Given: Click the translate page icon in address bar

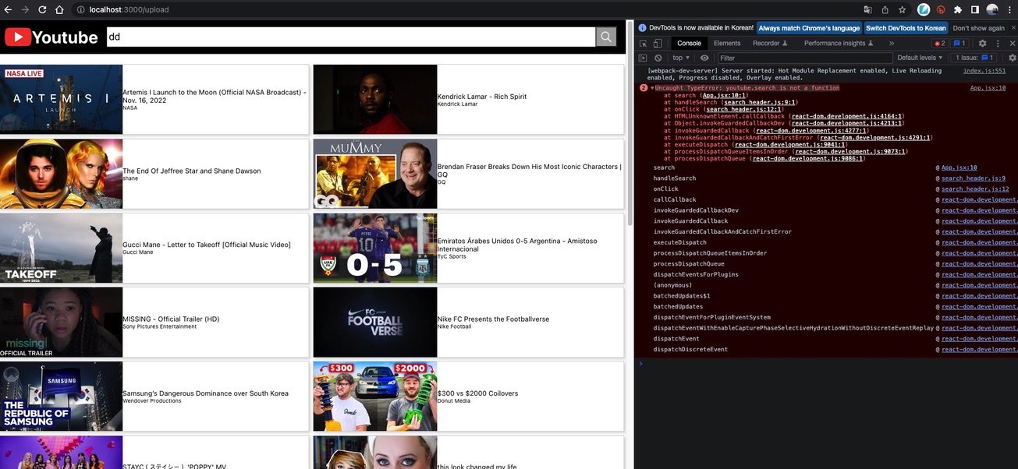Looking at the screenshot, I should 867,9.
